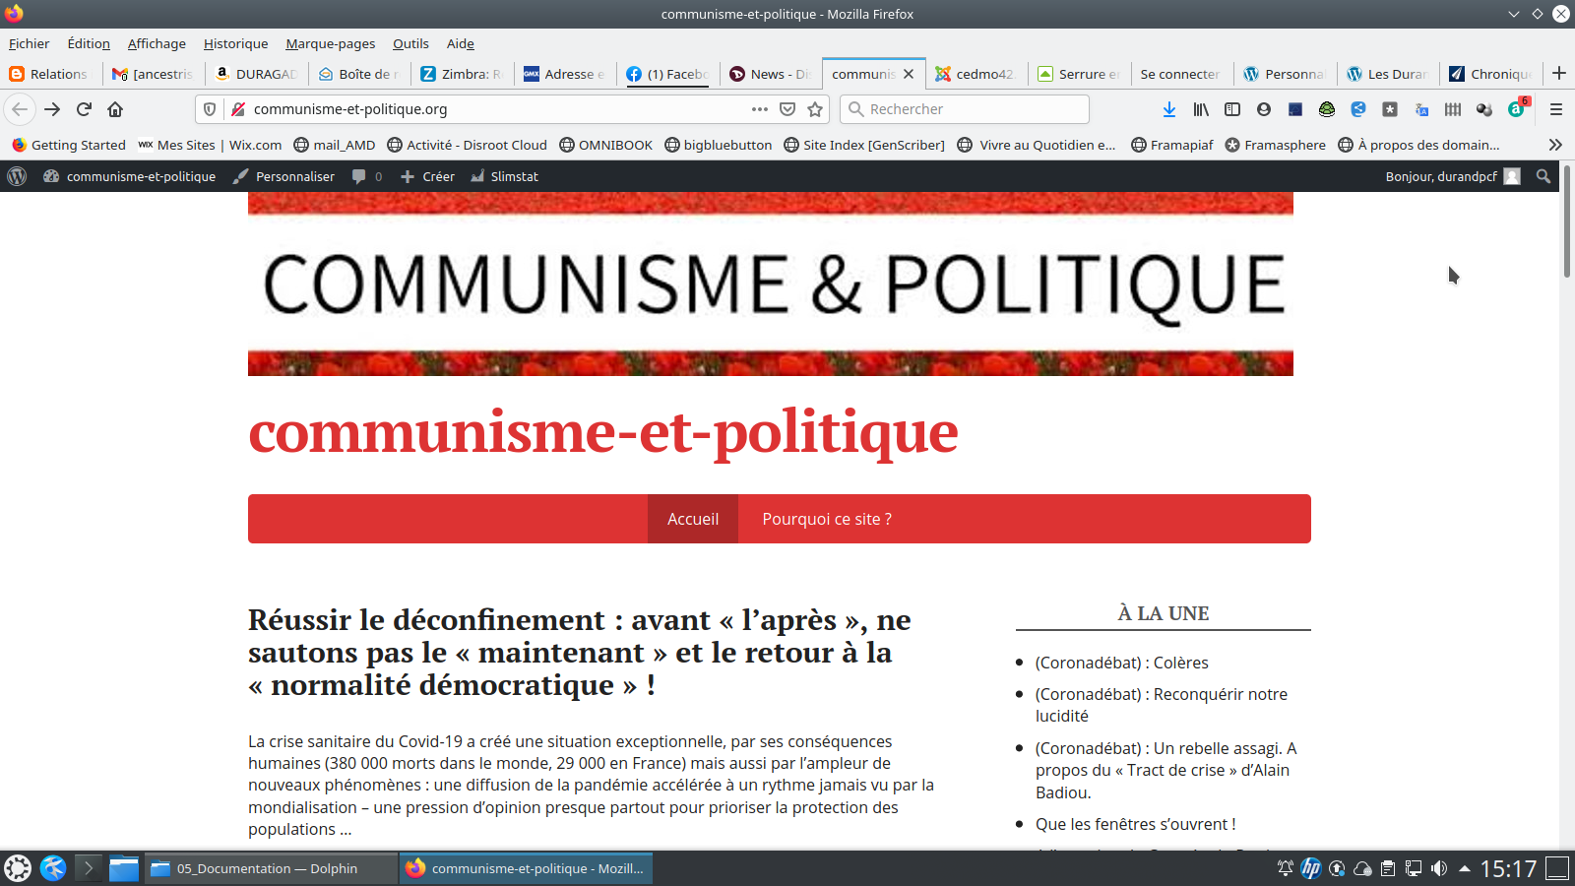This screenshot has height=886, width=1575.
Task: Open the (Coronadébat) : Colères article
Action: point(1121,663)
